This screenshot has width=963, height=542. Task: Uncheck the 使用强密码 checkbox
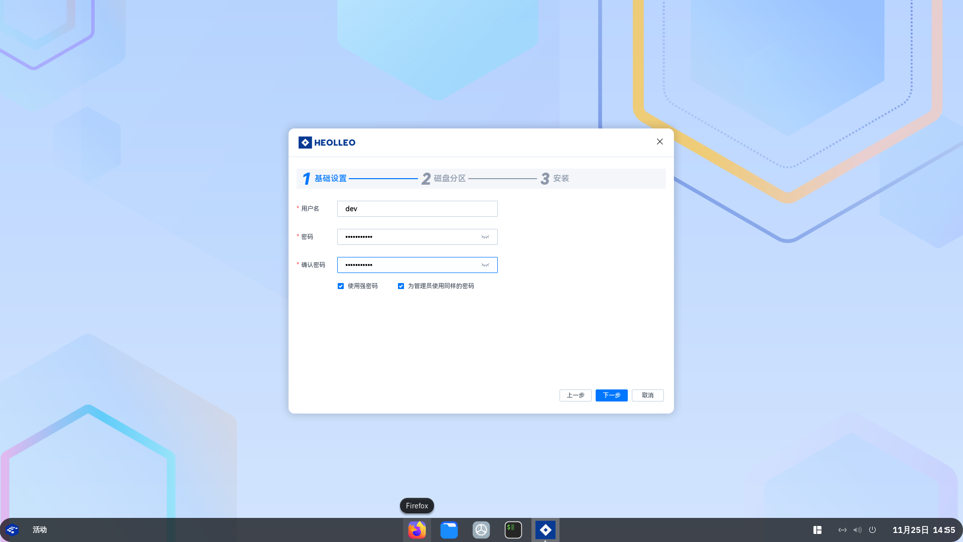point(341,286)
